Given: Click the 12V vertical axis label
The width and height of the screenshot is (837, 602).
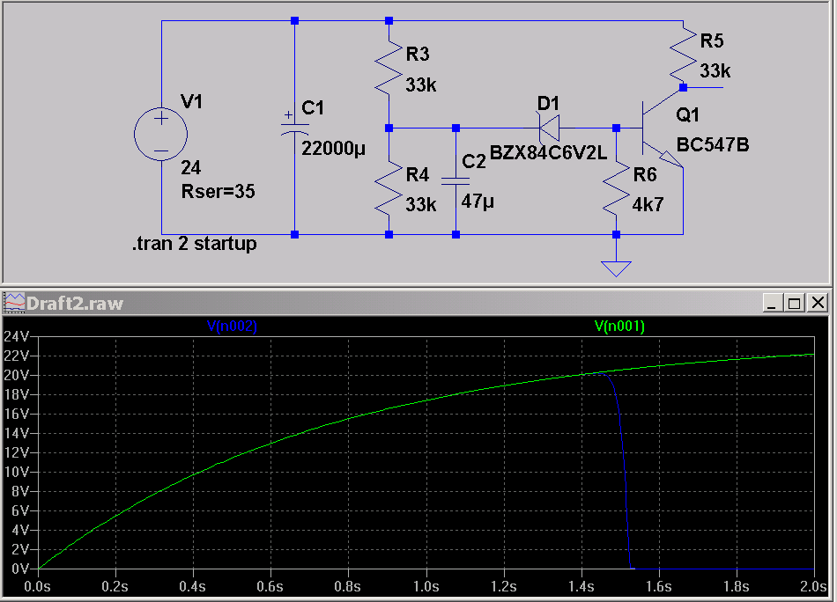Looking at the screenshot, I should click(x=17, y=452).
